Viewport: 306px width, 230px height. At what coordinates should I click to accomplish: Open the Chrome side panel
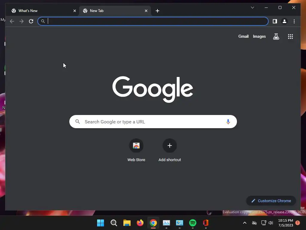click(275, 21)
